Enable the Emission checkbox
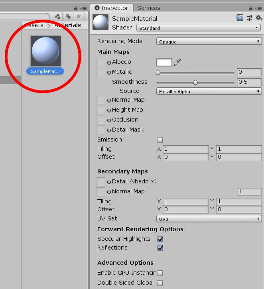The height and width of the screenshot is (289, 264). point(160,140)
